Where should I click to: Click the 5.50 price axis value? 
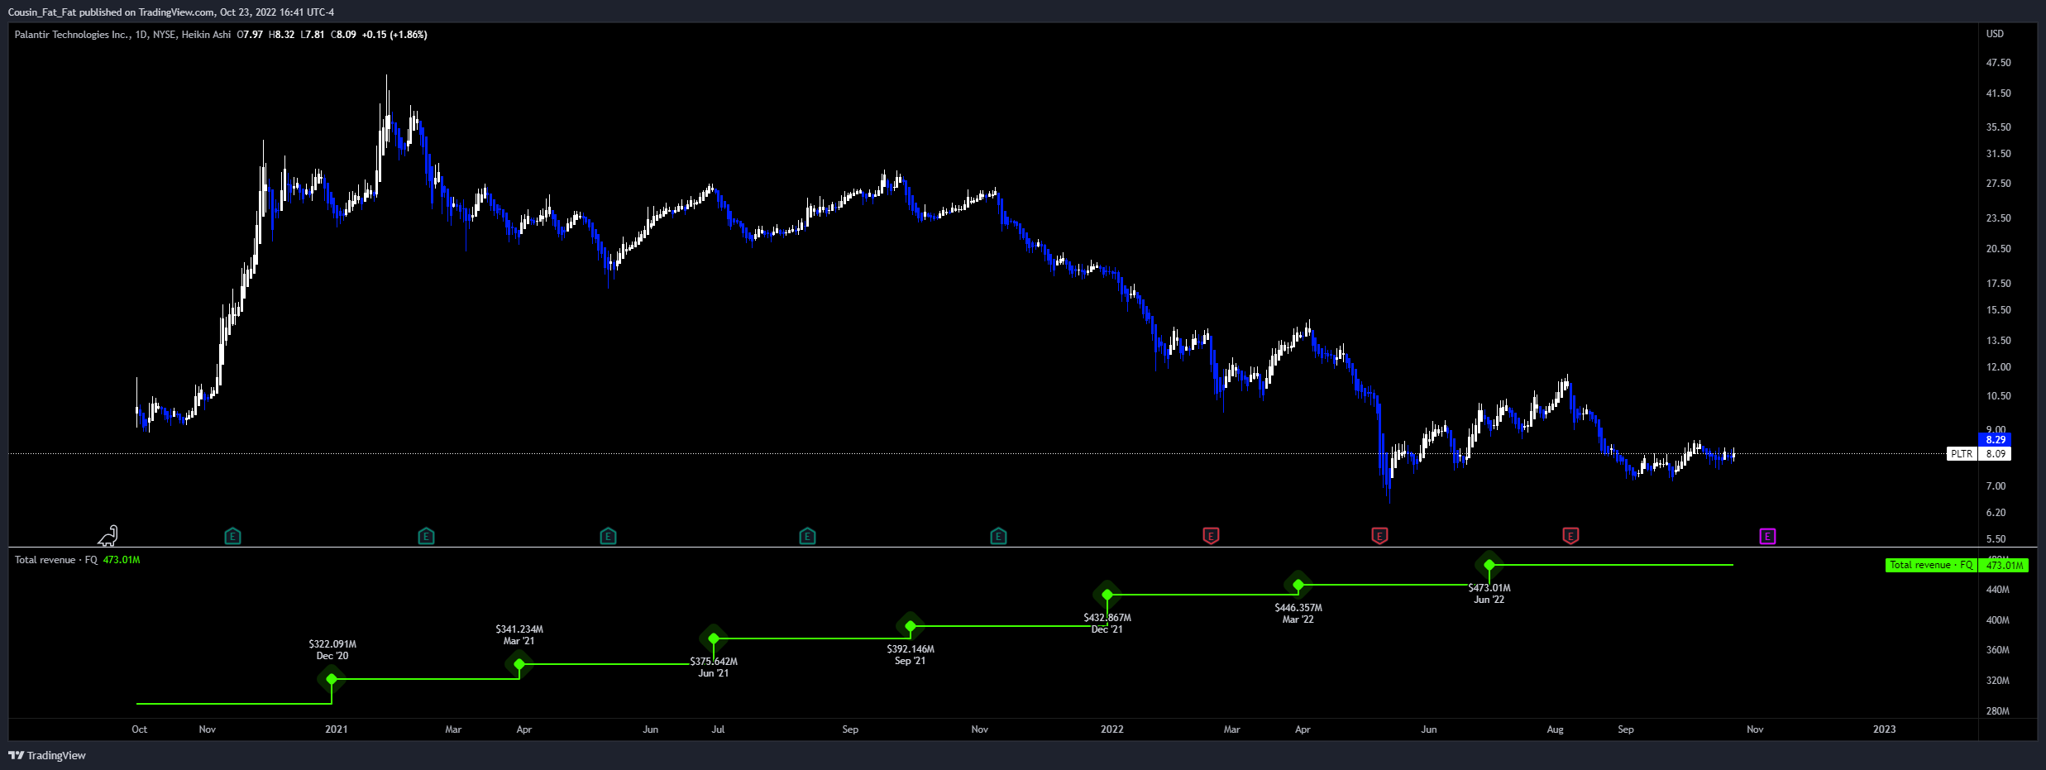tap(1996, 539)
